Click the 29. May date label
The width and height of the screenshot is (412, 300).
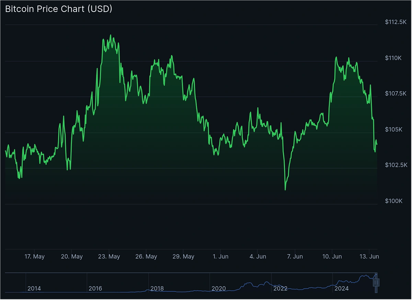coord(183,257)
